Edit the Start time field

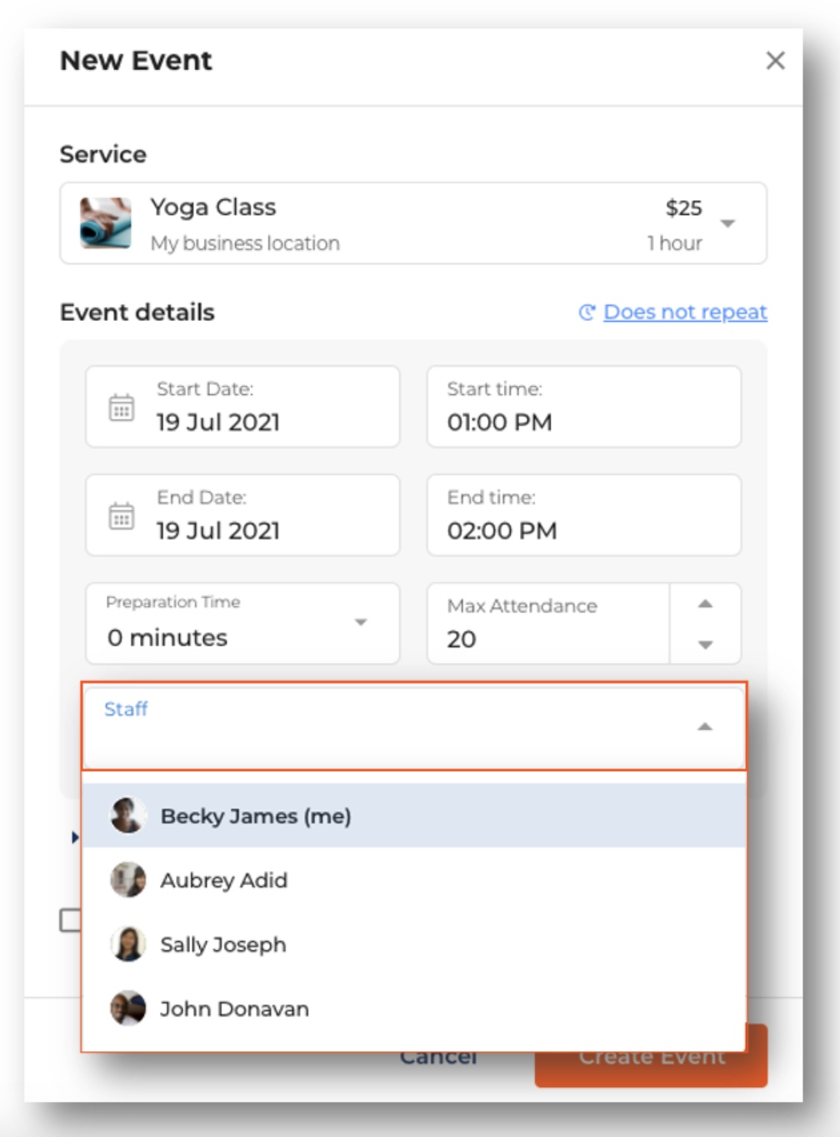584,407
